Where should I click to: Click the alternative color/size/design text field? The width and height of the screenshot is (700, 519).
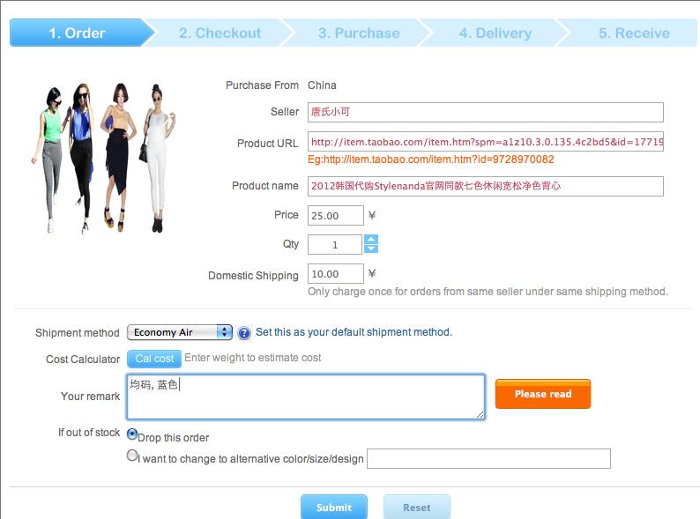point(488,459)
